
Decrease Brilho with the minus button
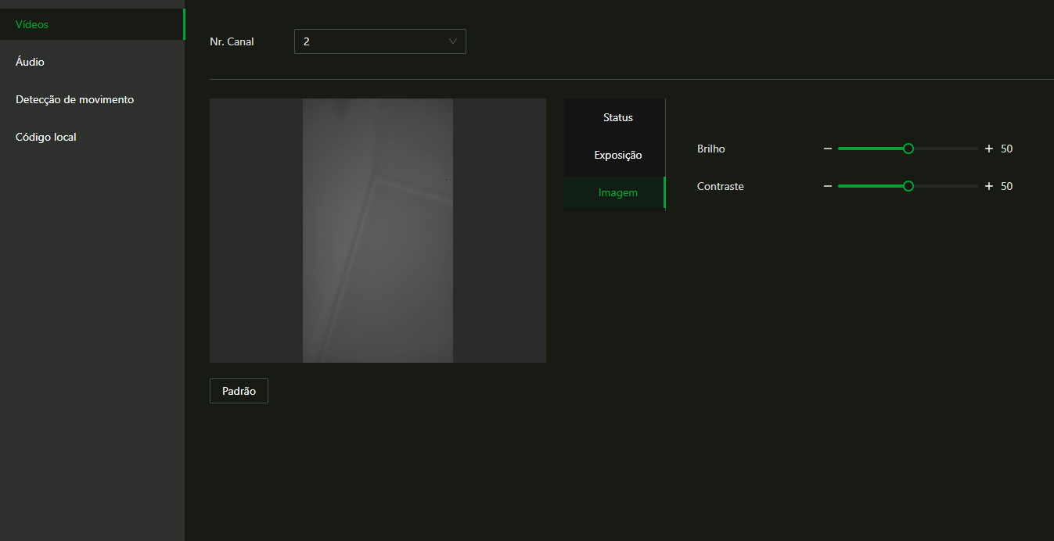click(x=828, y=149)
